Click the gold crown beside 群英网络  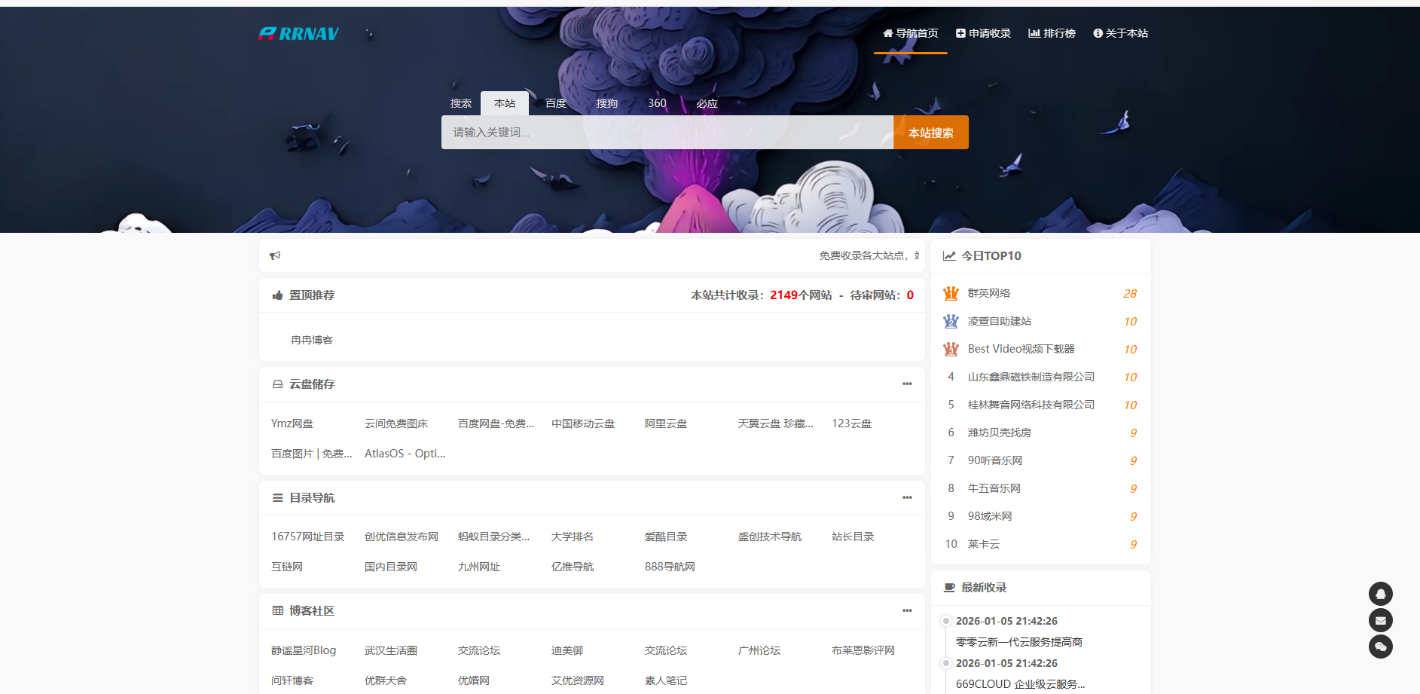coord(951,293)
